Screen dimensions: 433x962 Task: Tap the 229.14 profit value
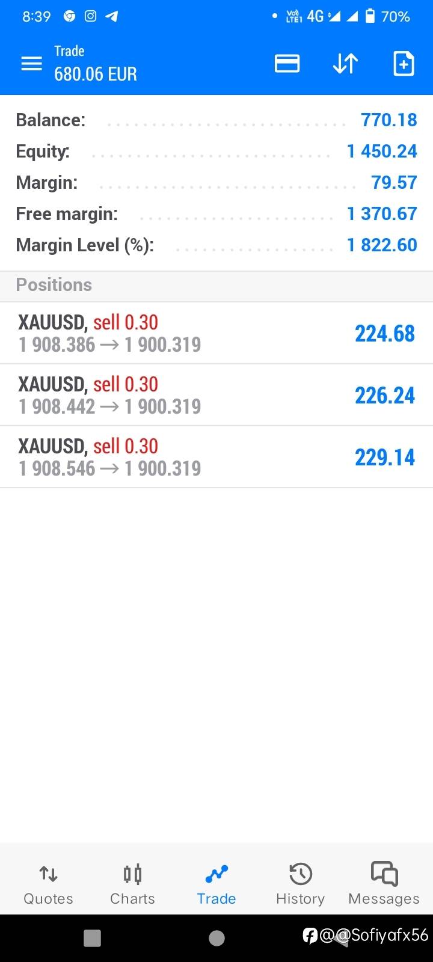(385, 457)
